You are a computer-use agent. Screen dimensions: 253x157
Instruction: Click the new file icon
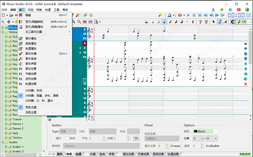coord(3,15)
